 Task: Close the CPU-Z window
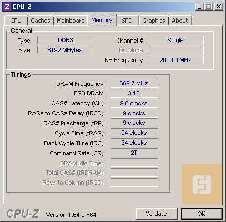[219, 7]
